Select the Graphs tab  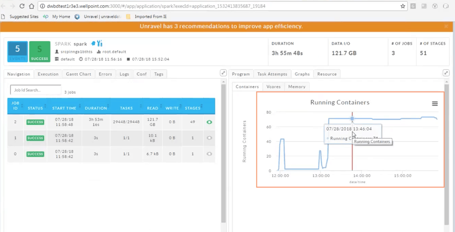click(302, 74)
